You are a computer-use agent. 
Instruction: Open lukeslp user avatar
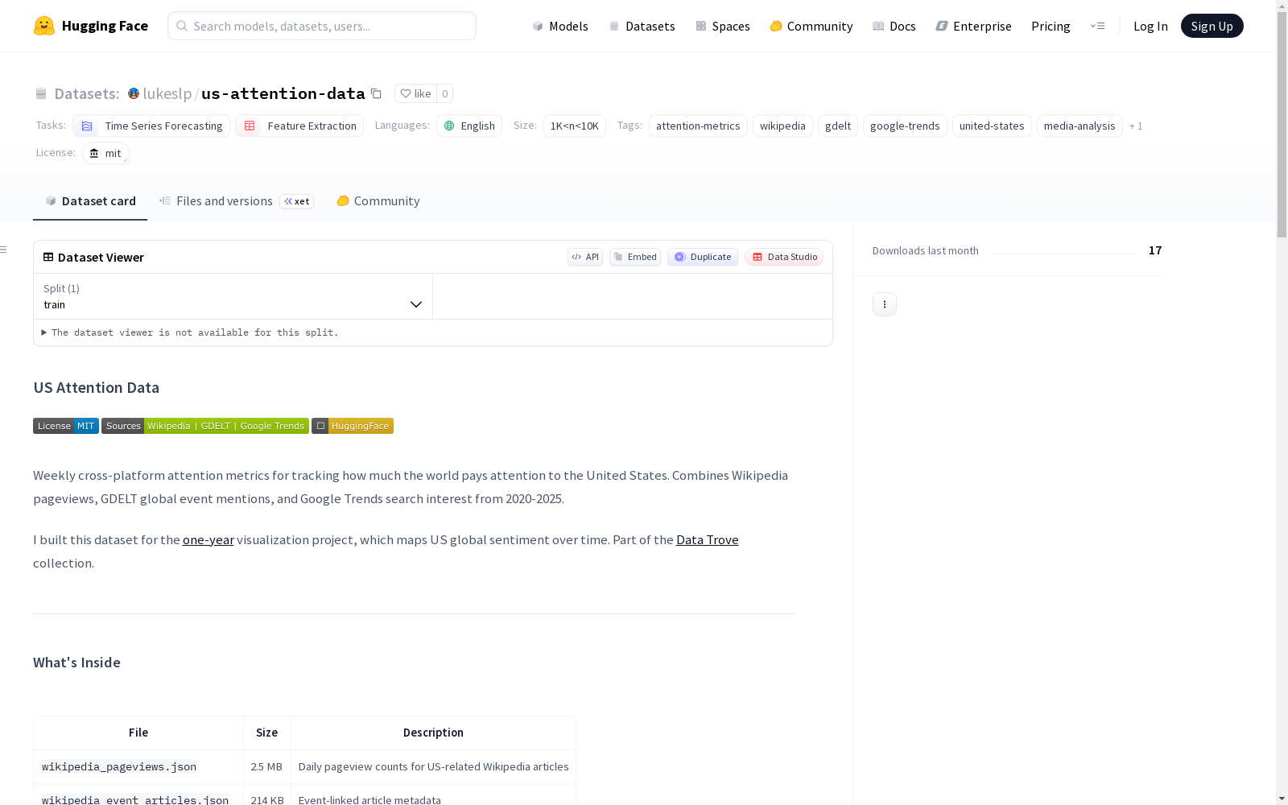(134, 93)
